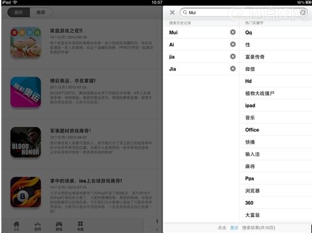Choose hot keyword 植物大战僵尸
312x233 pixels.
coord(260,93)
